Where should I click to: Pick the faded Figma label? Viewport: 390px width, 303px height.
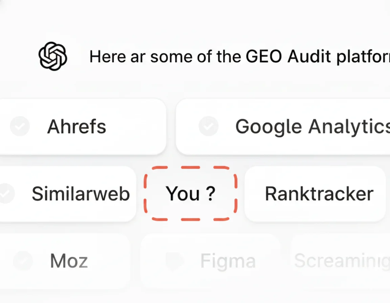click(227, 261)
